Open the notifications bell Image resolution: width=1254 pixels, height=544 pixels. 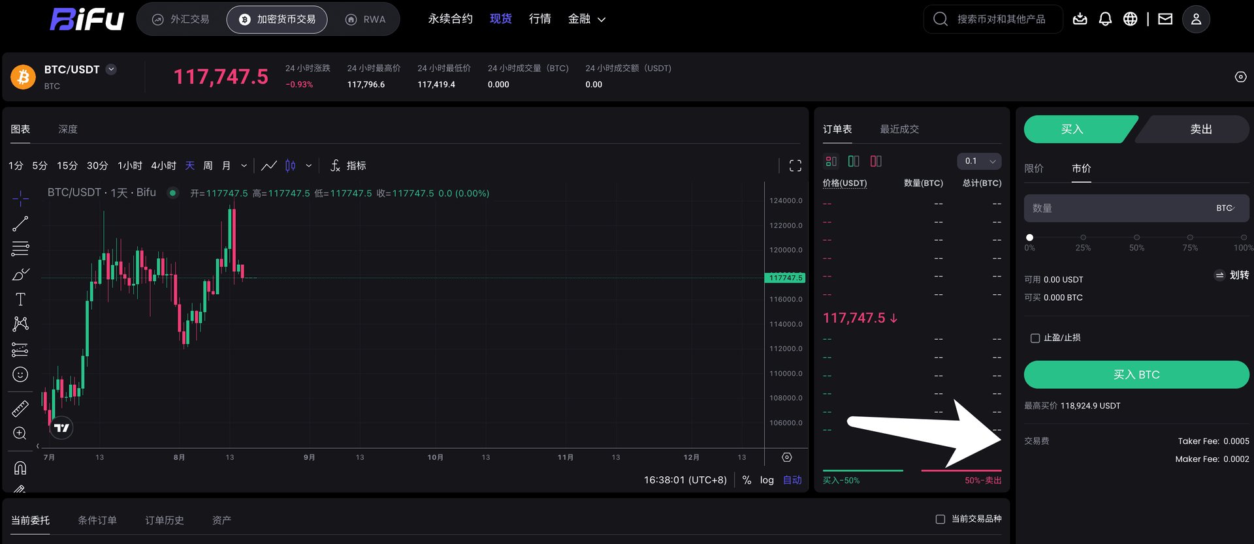pyautogui.click(x=1105, y=19)
